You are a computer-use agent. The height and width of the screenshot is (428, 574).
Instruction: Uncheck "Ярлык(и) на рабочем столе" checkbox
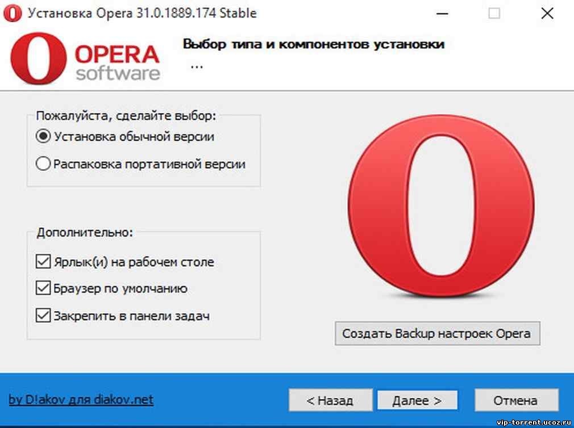43,262
